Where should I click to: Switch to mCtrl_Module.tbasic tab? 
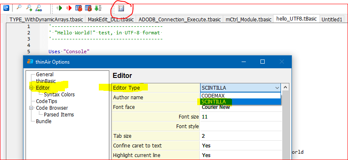[248, 20]
